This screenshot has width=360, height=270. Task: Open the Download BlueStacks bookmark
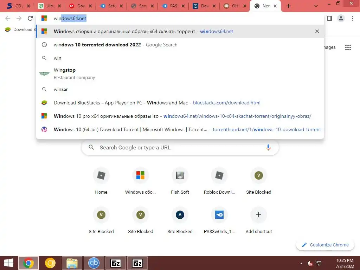(x=20, y=30)
